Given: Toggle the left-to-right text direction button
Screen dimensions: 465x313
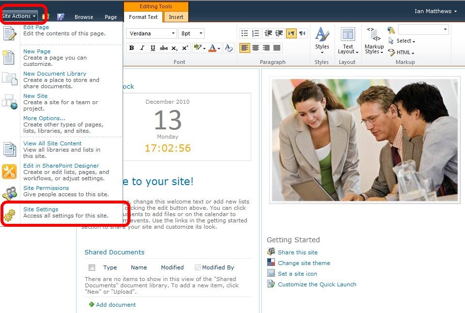Looking at the screenshot, I should coord(291,33).
